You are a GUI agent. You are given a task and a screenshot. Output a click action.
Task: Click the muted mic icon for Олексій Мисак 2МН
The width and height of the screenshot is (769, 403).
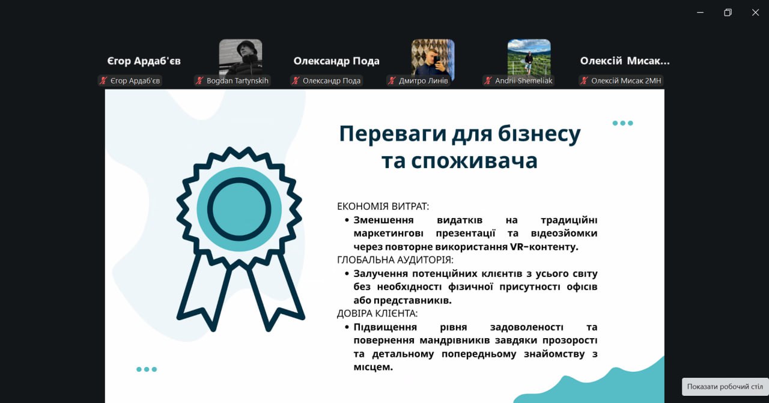[x=584, y=80]
